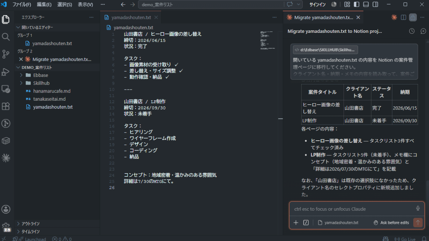
Task: Open Explorer more actions ellipsis
Action: tap(92, 17)
